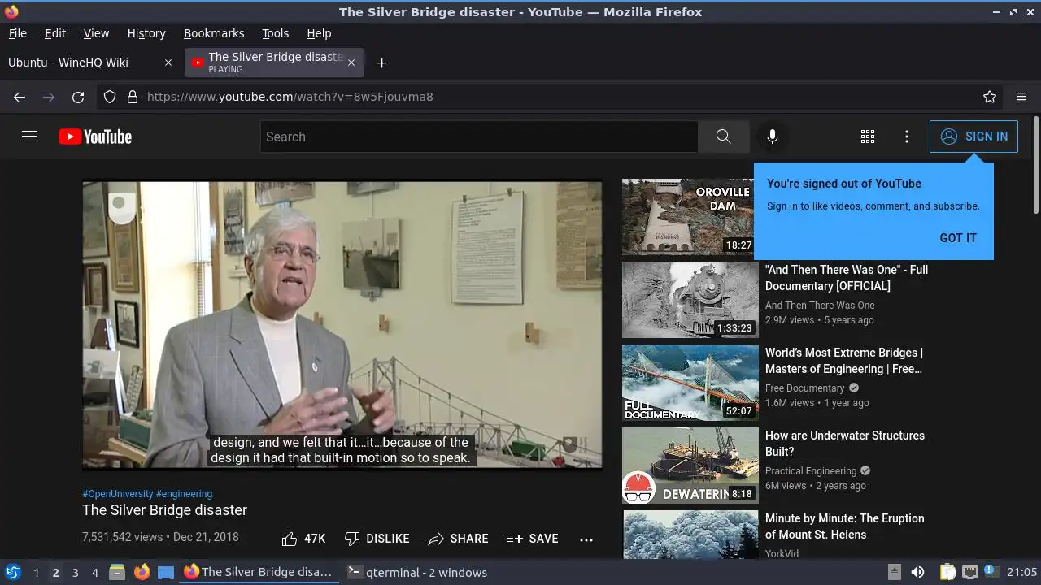Open the Bookmarks menu

pos(214,33)
